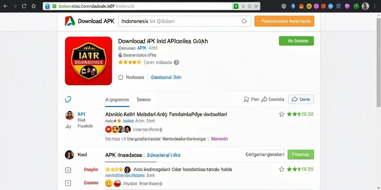
Task: Click the bookmark star in address bar
Action: [x=243, y=6]
